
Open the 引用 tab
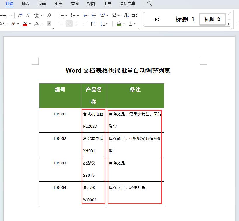(58, 3)
